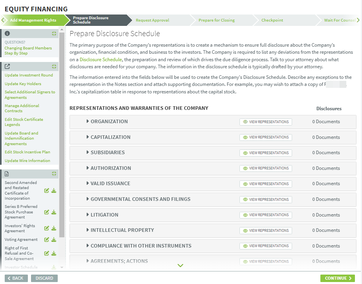Edit the Right of First Refusal and Co-Sale Agreement

point(46,253)
